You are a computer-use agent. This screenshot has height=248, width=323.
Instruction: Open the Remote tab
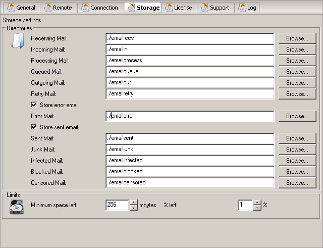[x=58, y=8]
